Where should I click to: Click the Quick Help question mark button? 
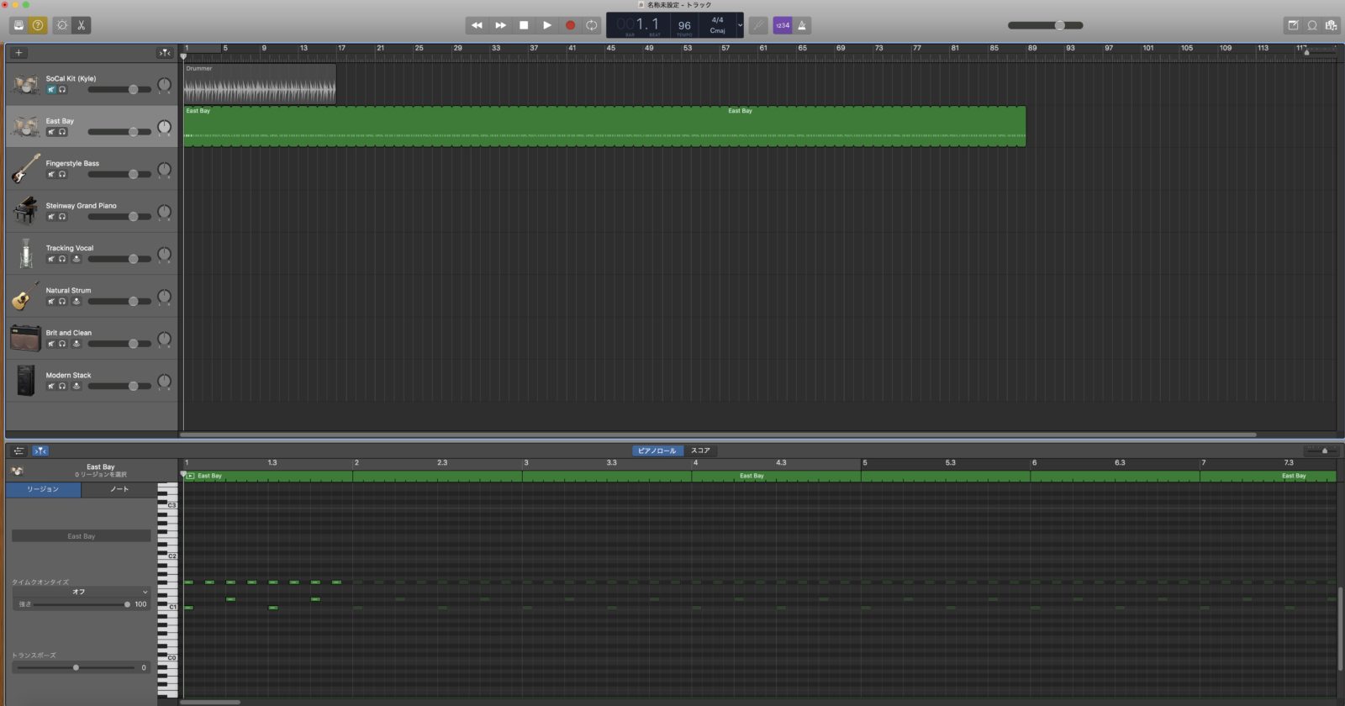click(x=38, y=25)
